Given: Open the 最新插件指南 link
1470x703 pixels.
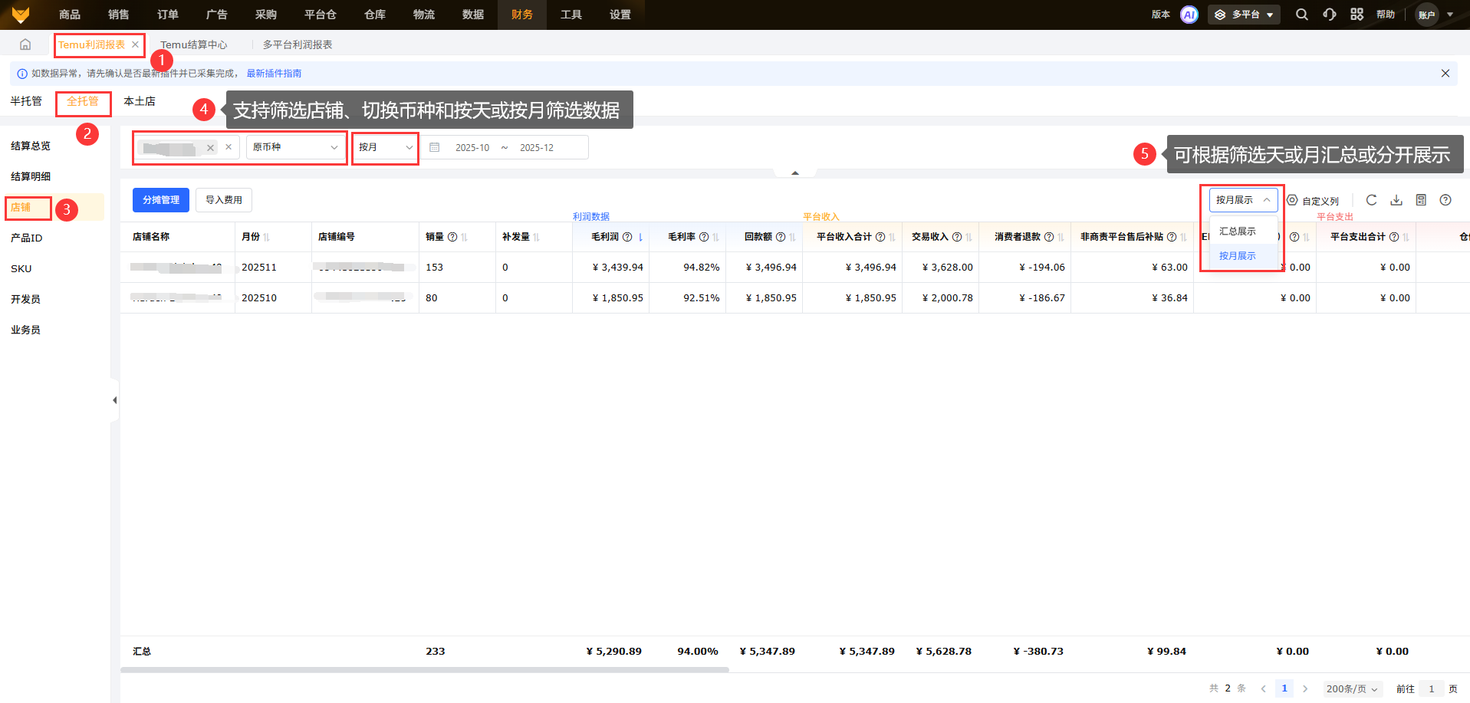Looking at the screenshot, I should (x=274, y=74).
